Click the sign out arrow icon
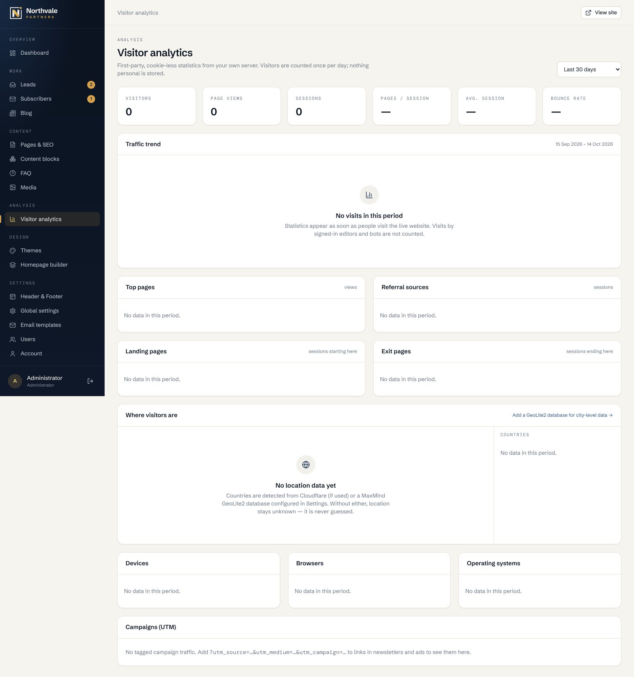Viewport: 634px width, 677px height. [90, 381]
